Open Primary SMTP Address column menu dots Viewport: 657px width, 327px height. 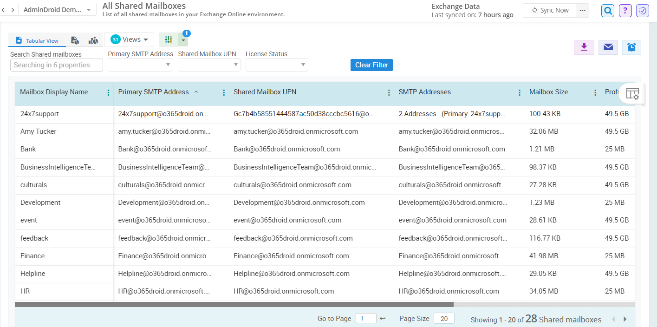click(224, 92)
